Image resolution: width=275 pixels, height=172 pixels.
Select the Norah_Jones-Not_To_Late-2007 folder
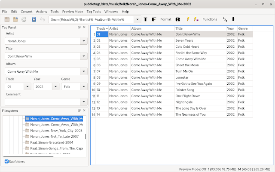pos(55,136)
